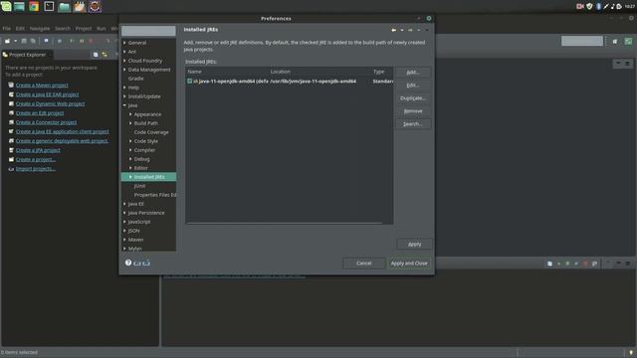Screen dimensions: 637x358
Task: Click the Open Perspective icon
Action: [615, 41]
